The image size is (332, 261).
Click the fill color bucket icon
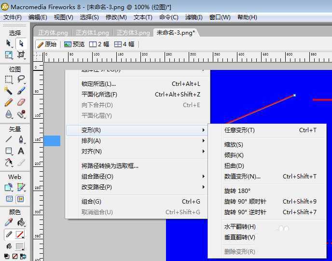pyautogui.click(x=9, y=246)
